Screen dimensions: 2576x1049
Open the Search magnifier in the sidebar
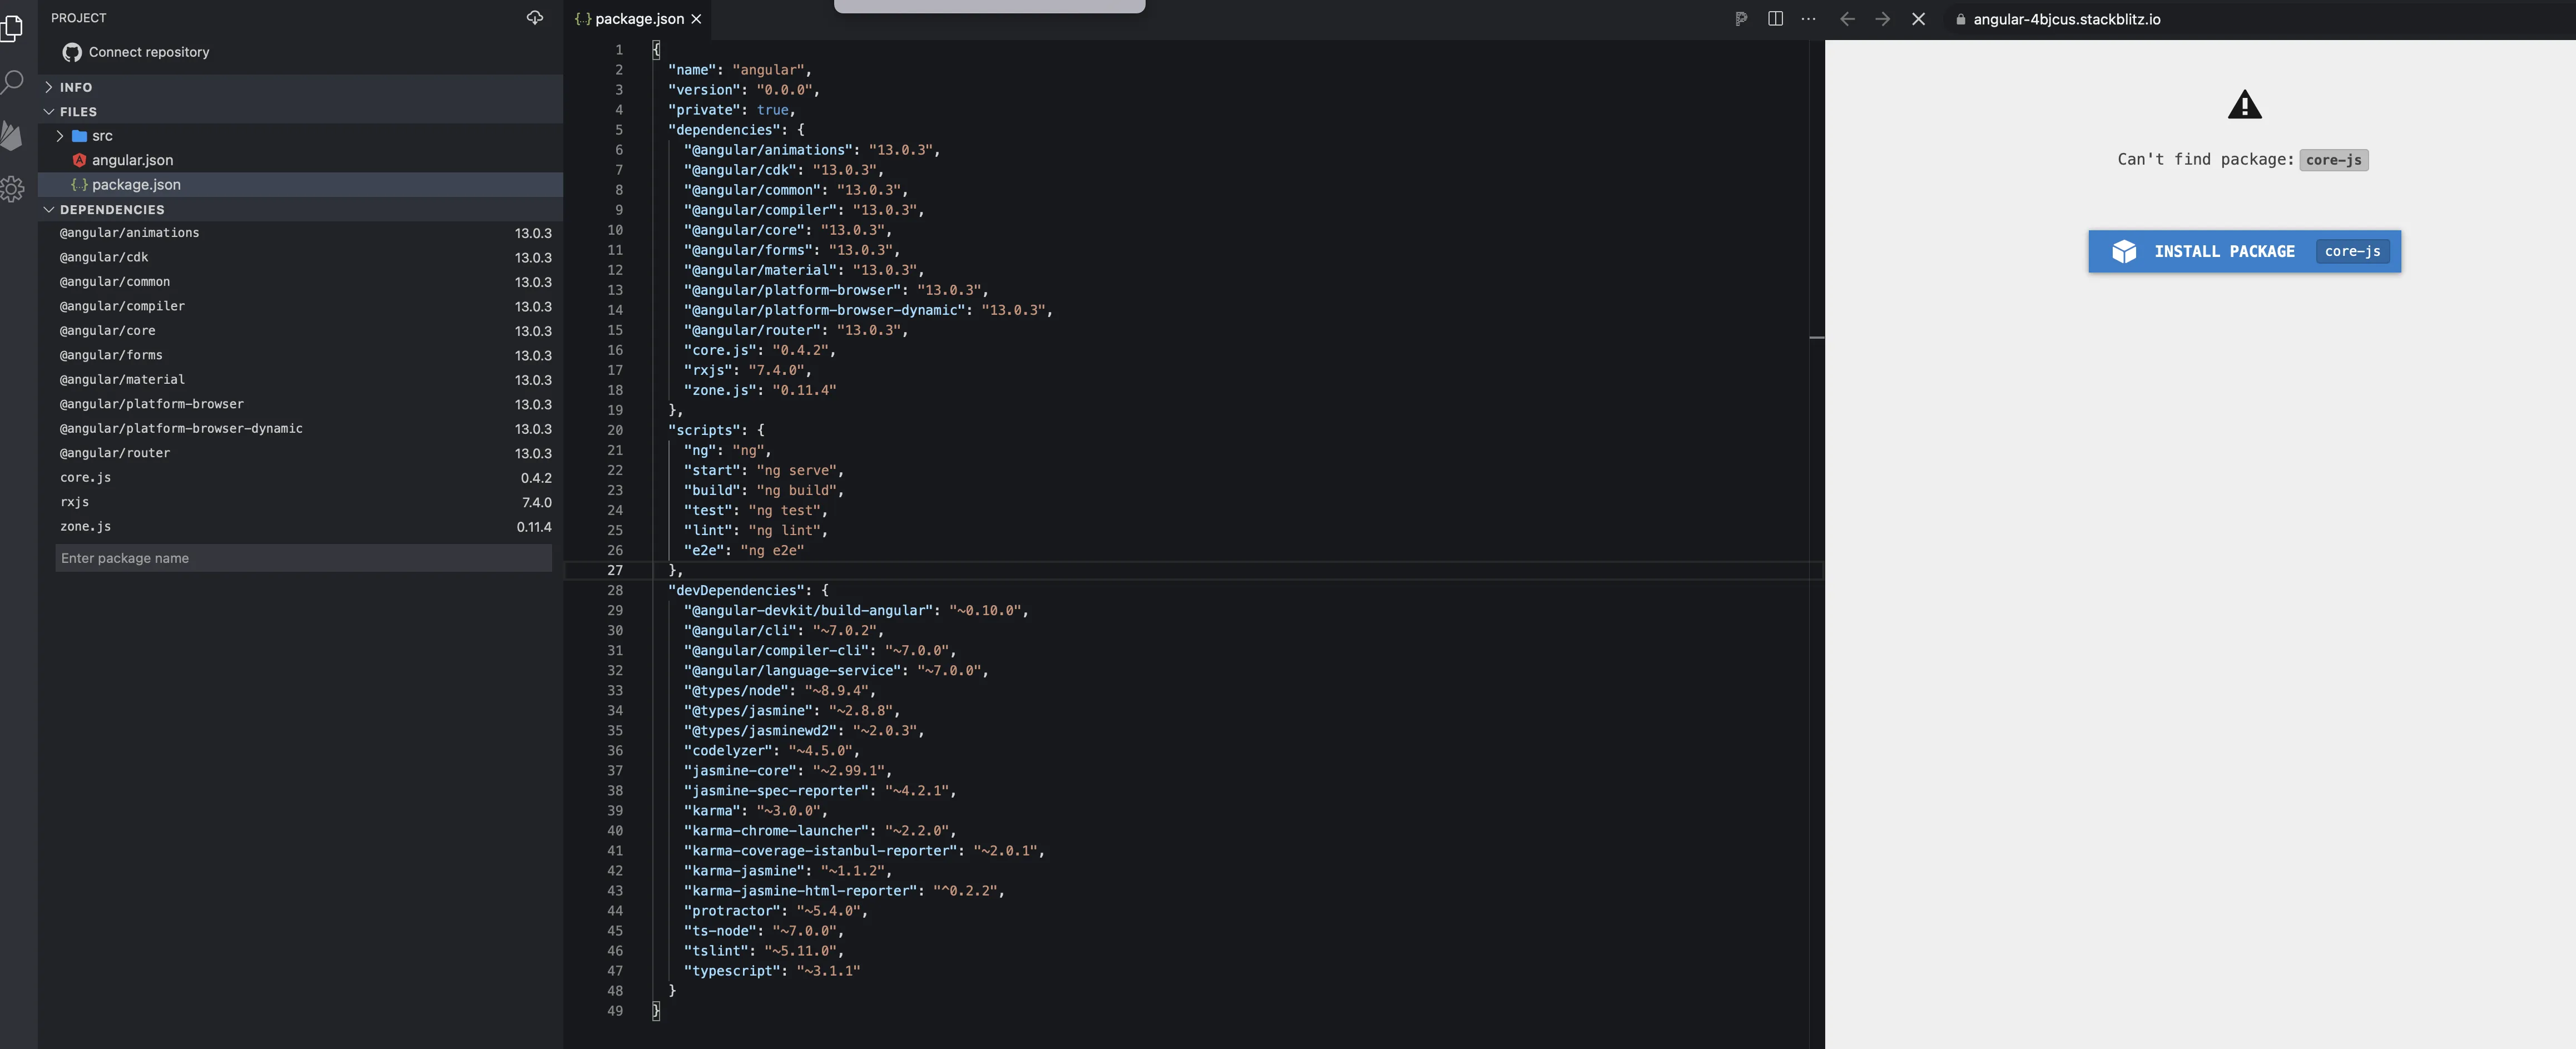click(12, 82)
